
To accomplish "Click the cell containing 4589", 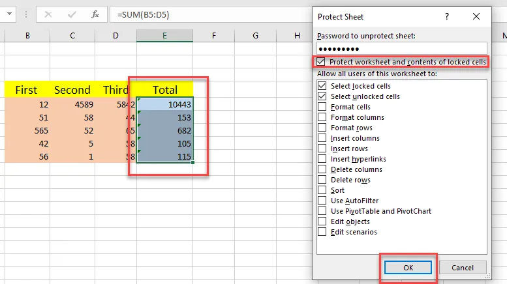I will pos(72,104).
